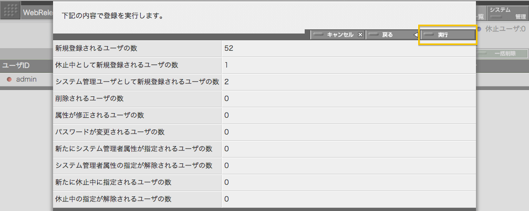
Task: Select the admin user entry
Action: point(26,79)
